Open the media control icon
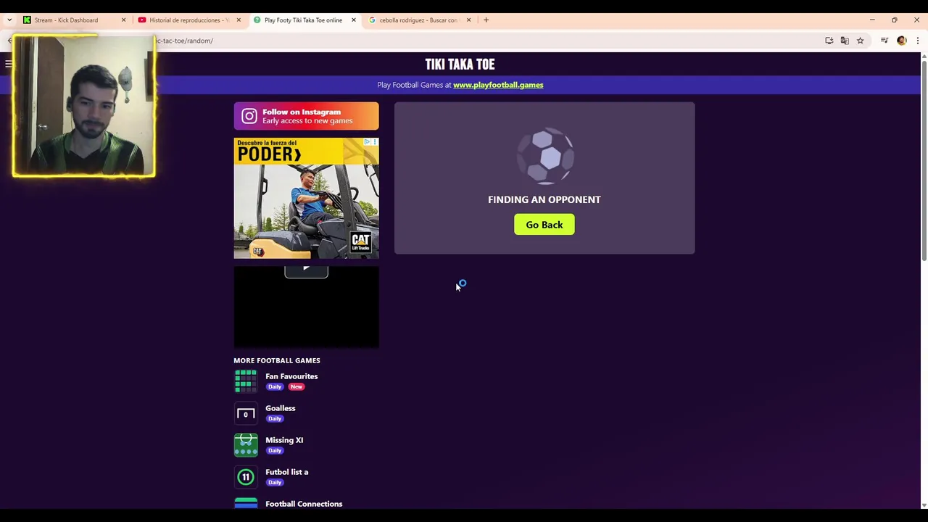 pos(884,41)
